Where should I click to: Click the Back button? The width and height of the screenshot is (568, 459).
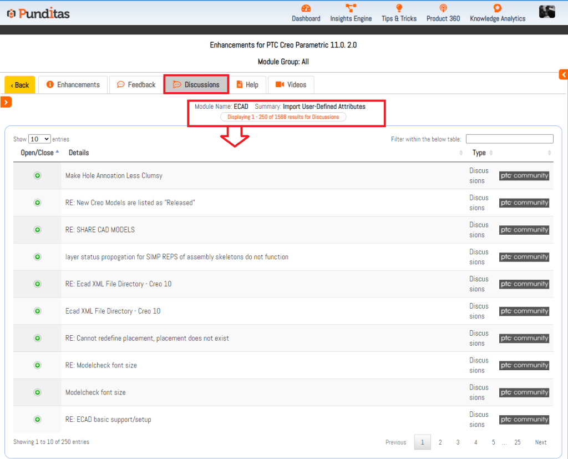pyautogui.click(x=20, y=85)
